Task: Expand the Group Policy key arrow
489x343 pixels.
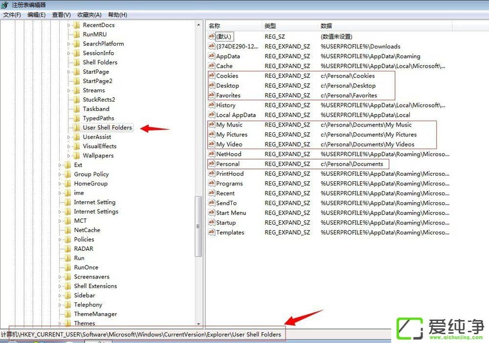Action: click(60, 174)
